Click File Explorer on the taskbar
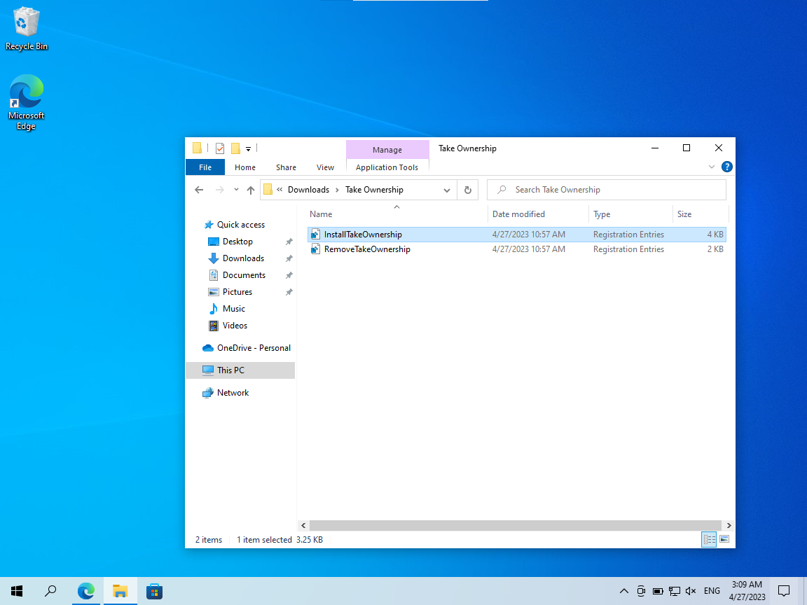This screenshot has width=807, height=605. click(120, 591)
